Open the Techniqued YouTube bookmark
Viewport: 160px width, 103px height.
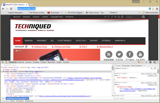[x=53, y=13]
